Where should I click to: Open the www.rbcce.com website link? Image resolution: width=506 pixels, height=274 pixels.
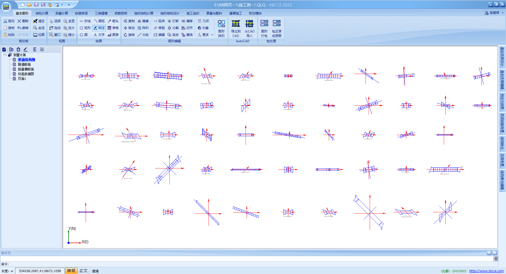point(486,271)
